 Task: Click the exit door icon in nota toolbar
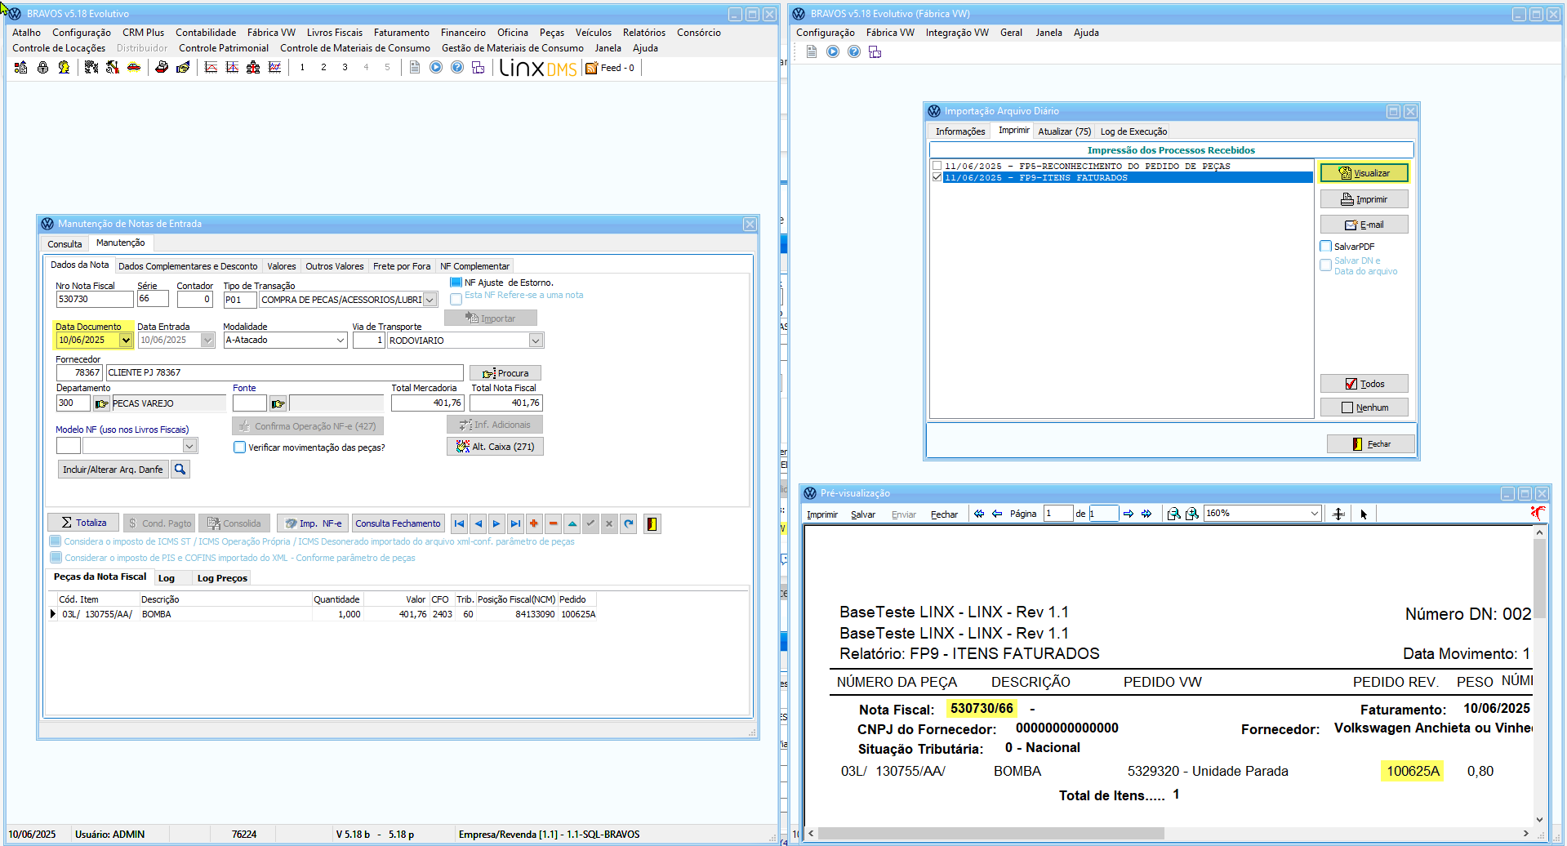tap(652, 523)
